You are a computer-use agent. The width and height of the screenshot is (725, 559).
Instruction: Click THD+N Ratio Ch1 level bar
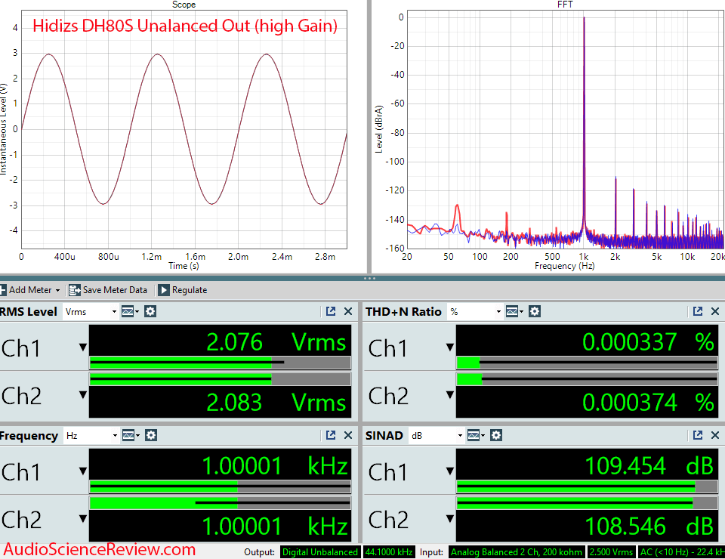(588, 363)
